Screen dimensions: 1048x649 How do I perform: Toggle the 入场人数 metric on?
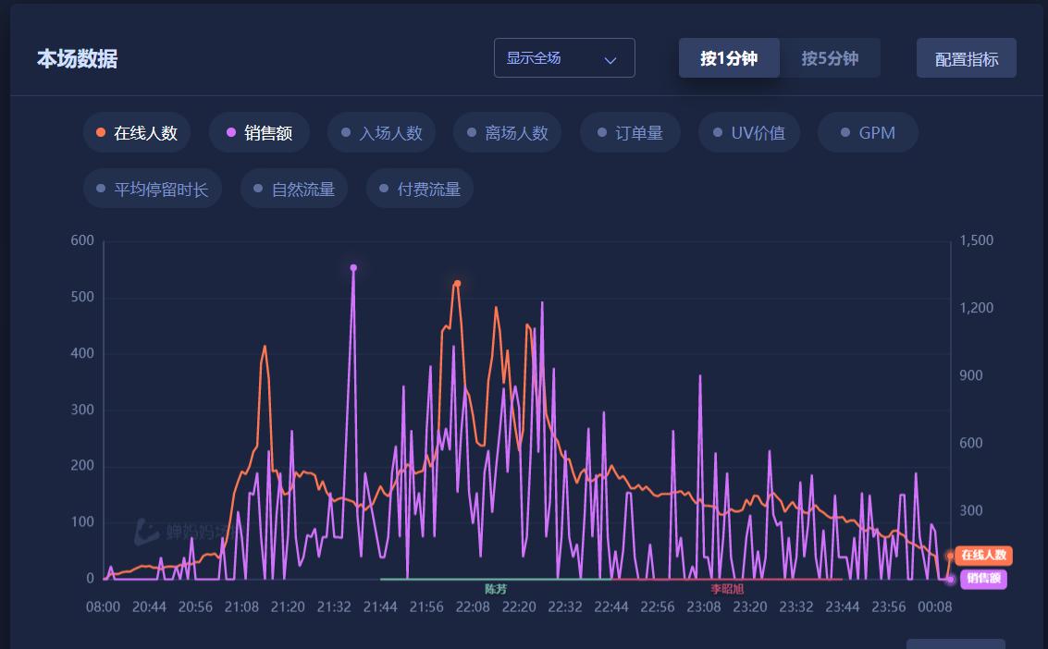pos(381,132)
